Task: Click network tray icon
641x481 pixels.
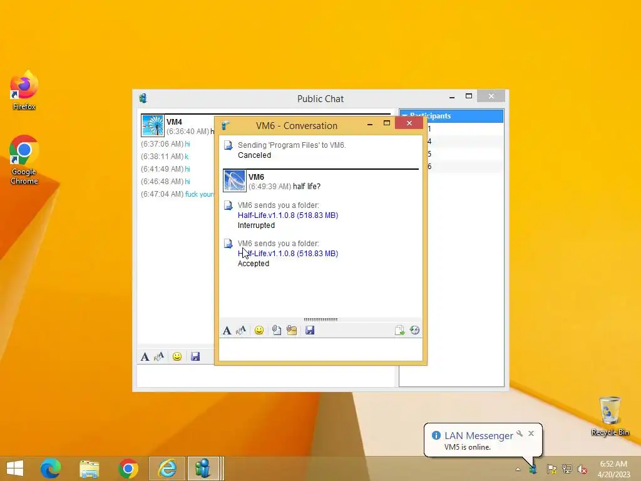Action: point(567,469)
